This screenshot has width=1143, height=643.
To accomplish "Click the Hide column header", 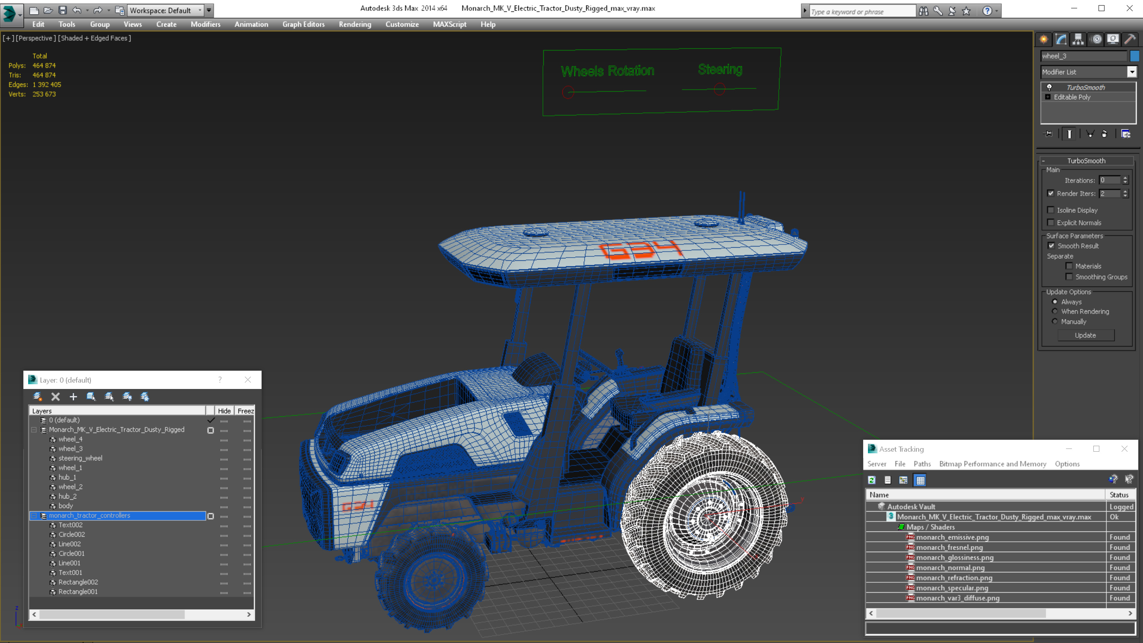I will coord(224,411).
